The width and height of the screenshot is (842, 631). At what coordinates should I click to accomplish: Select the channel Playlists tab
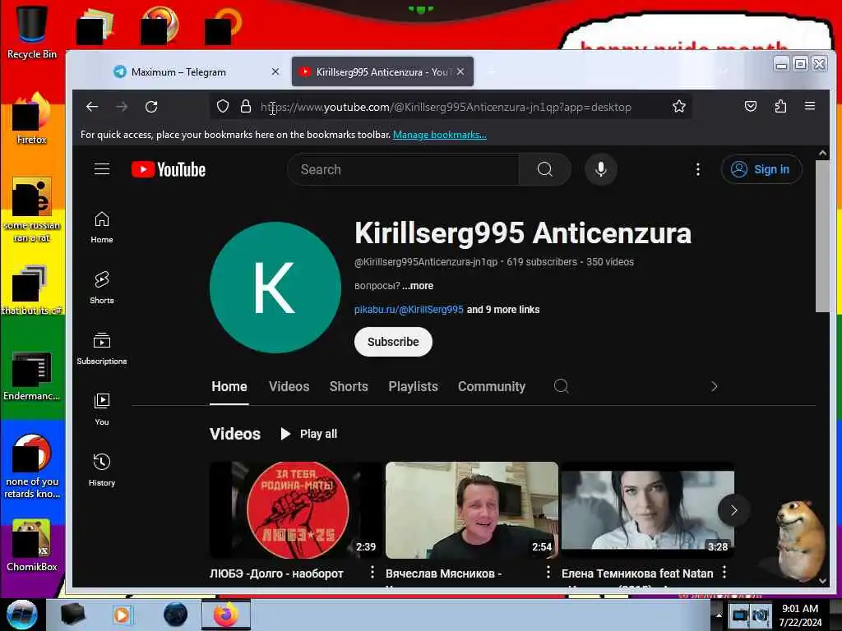[x=413, y=386]
